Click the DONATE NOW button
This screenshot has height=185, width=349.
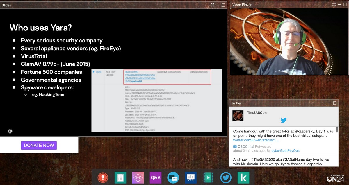pyautogui.click(x=39, y=145)
